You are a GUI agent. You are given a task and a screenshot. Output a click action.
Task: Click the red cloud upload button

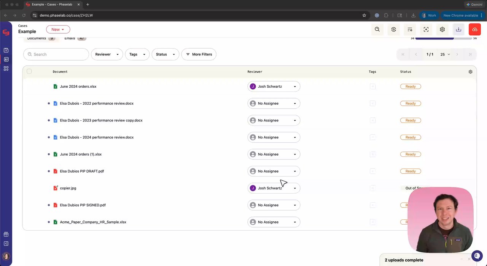coord(474,30)
